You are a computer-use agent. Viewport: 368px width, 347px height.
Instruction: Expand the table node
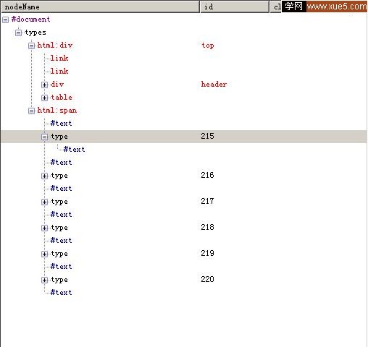(x=44, y=98)
